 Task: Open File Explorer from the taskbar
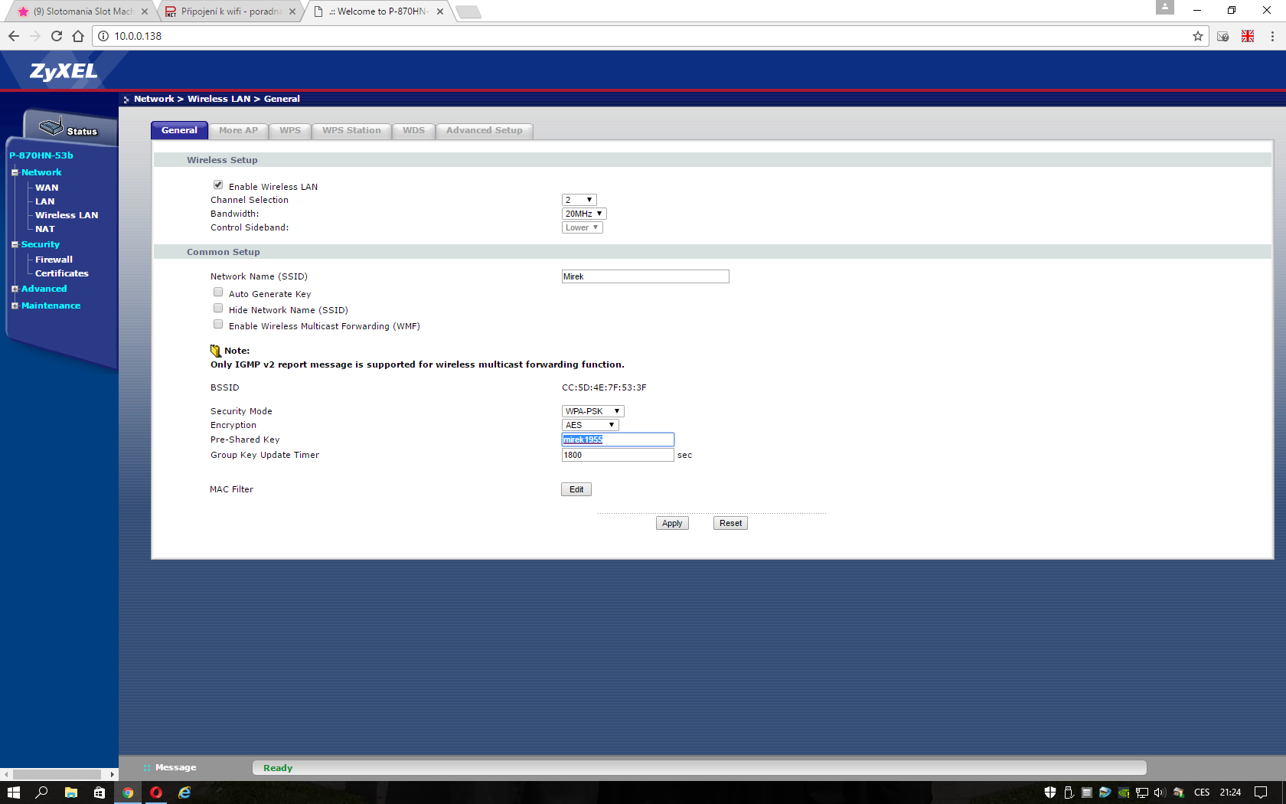click(x=71, y=793)
